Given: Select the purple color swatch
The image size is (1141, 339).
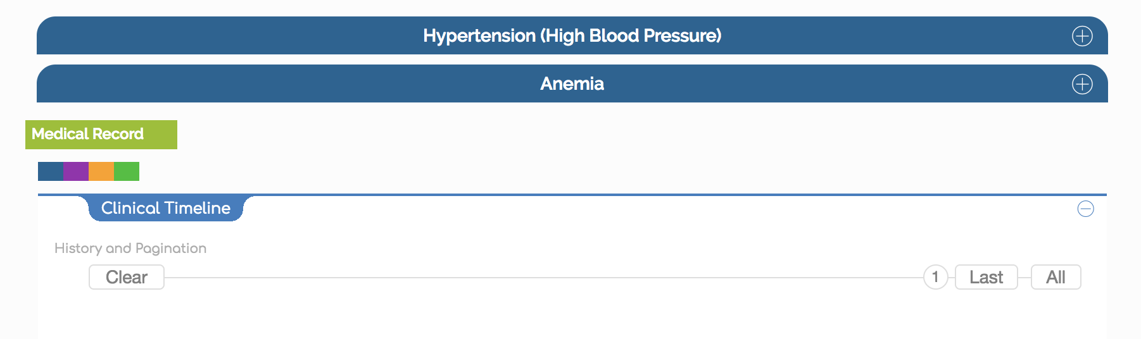Looking at the screenshot, I should tap(76, 171).
